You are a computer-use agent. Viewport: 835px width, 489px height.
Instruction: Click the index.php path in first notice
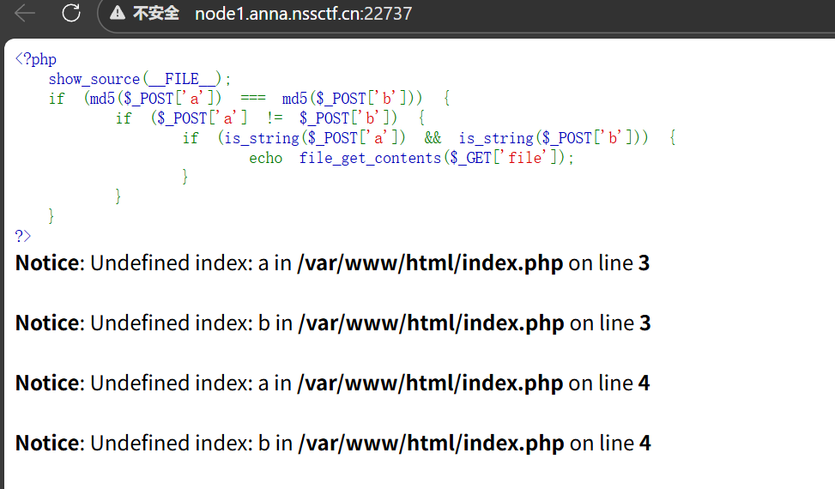pyautogui.click(x=430, y=263)
